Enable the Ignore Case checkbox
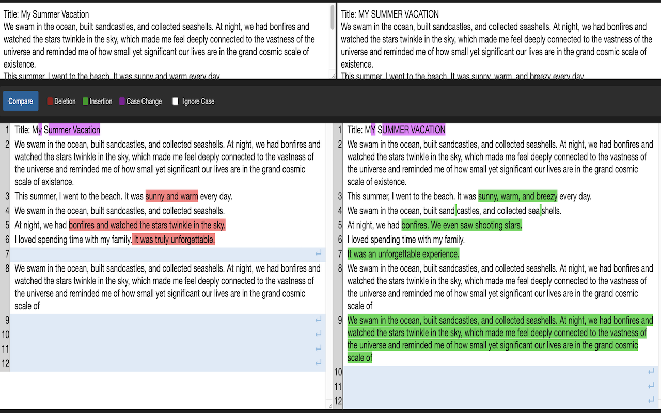The image size is (661, 413). point(176,101)
